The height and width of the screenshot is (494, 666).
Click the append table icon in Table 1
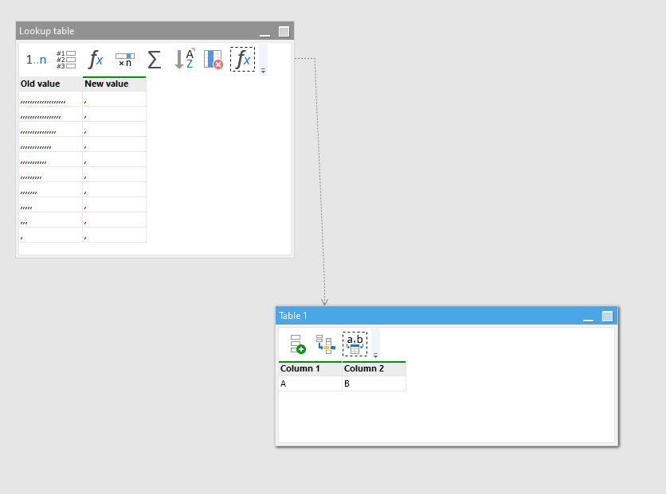click(297, 344)
